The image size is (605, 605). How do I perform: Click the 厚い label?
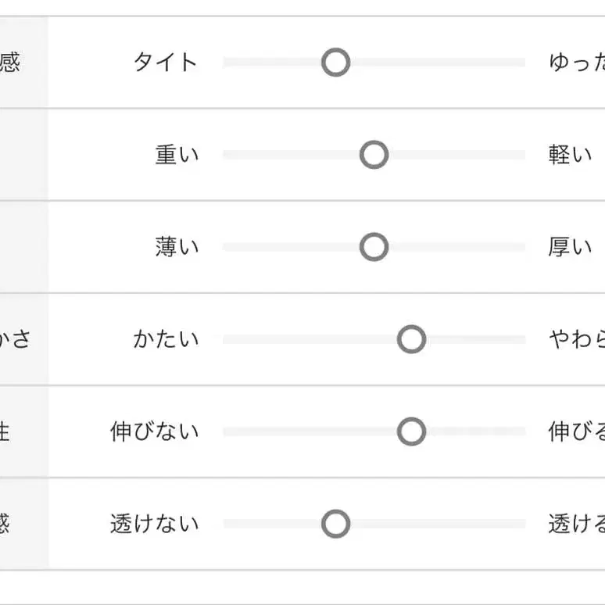pos(571,247)
